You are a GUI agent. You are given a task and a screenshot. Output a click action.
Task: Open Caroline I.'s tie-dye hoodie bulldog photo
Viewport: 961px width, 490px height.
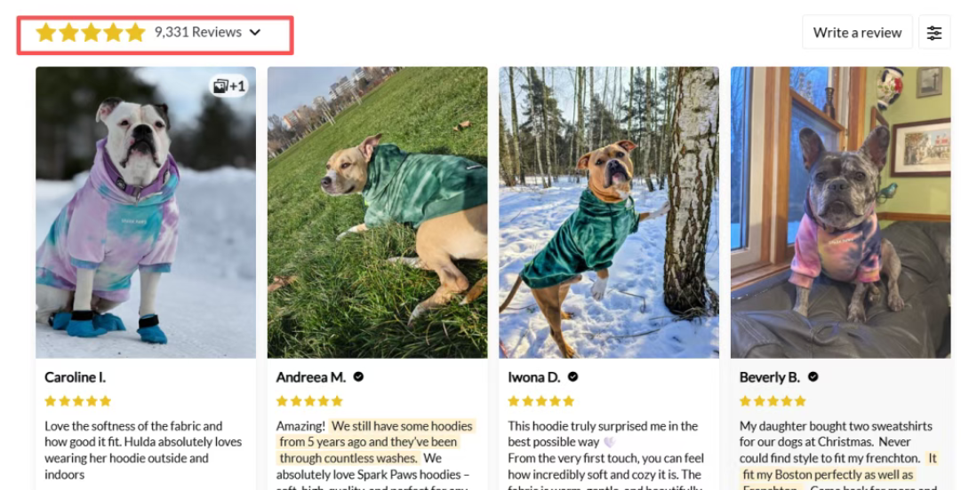click(146, 212)
